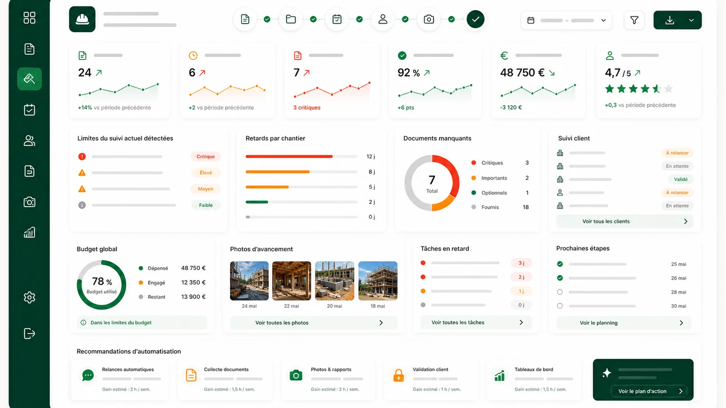Click the euro icon on 48 750 € card
Viewport: 726px width, 408px height.
tap(504, 55)
